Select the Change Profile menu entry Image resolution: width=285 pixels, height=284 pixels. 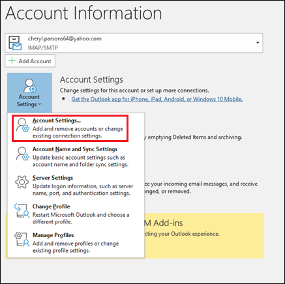pyautogui.click(x=76, y=214)
